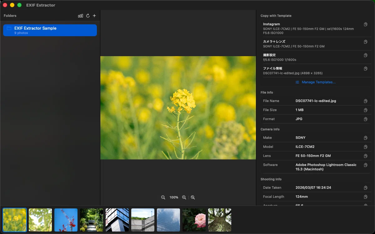375x234 pixels.
Task: Copy the 撮影設定 template text
Action: (x=365, y=55)
